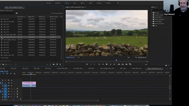The image size is (189, 106).
Task: Open Comparison View in Program monitor
Action: 130,64
